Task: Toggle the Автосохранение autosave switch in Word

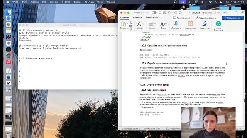Action: pyautogui.click(x=154, y=13)
